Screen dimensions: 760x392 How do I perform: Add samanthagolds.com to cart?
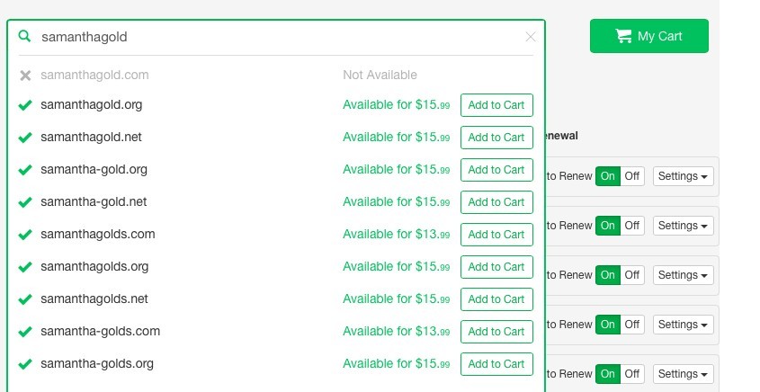[496, 235]
